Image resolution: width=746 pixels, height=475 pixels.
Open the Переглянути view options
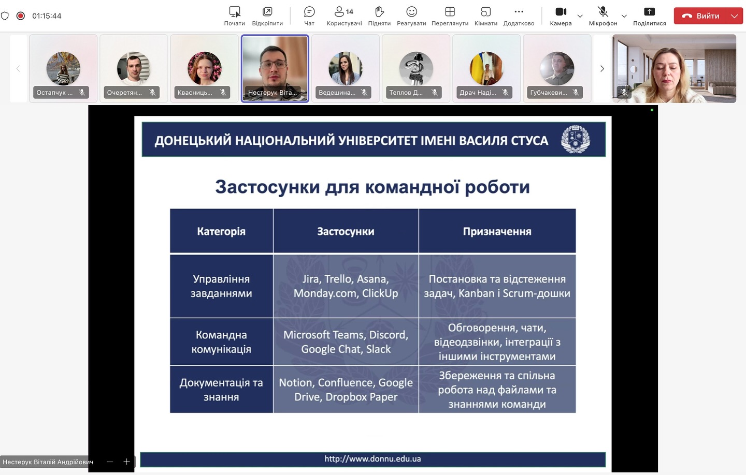click(x=450, y=16)
